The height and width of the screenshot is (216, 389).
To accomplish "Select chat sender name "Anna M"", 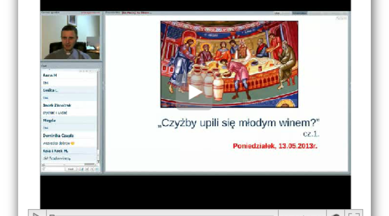I will point(50,75).
